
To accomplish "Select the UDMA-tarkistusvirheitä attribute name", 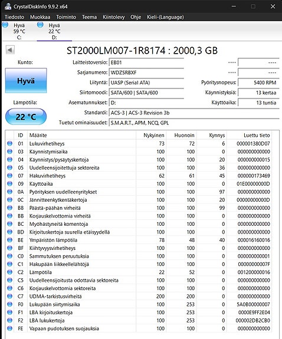I will pyautogui.click(x=55, y=297).
